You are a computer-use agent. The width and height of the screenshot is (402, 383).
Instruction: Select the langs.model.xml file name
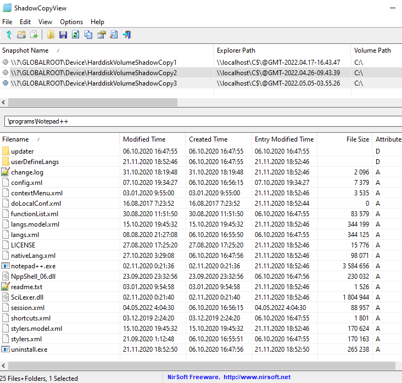35,224
